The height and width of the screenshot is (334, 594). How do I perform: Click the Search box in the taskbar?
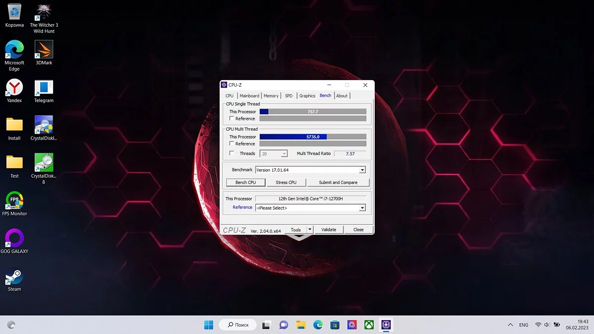pos(238,325)
